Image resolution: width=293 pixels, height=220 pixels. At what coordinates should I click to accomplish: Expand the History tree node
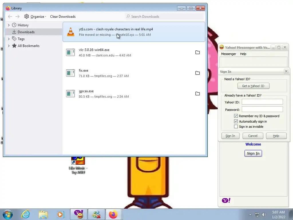click(x=9, y=25)
